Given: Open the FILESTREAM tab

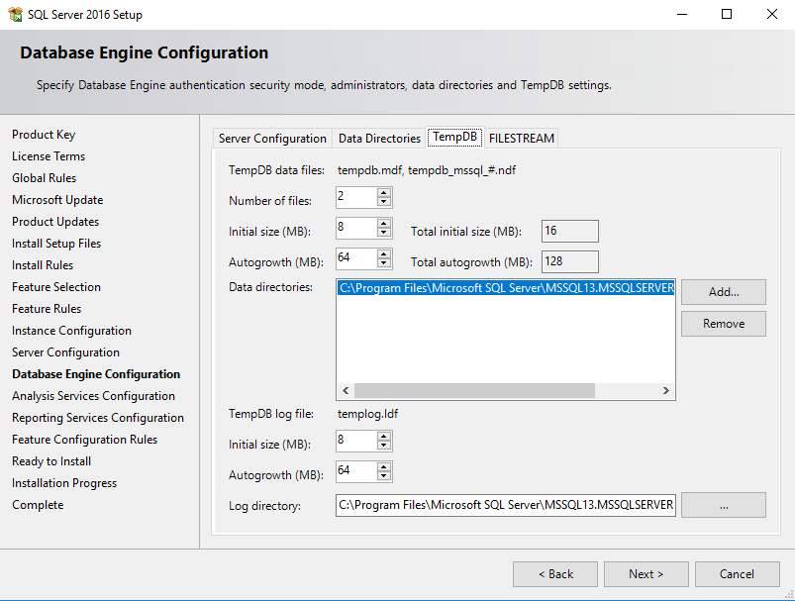Looking at the screenshot, I should click(x=521, y=138).
